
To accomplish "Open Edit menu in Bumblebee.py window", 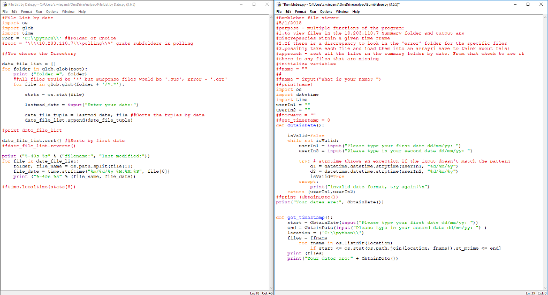I will [288, 12].
